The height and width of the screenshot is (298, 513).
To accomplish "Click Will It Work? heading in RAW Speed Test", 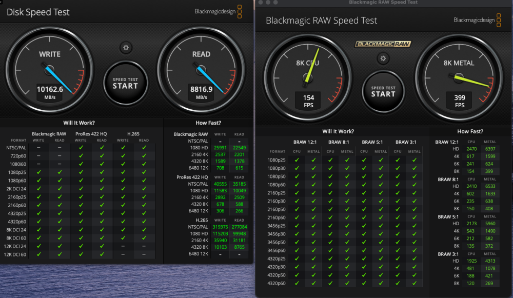I will point(338,131).
